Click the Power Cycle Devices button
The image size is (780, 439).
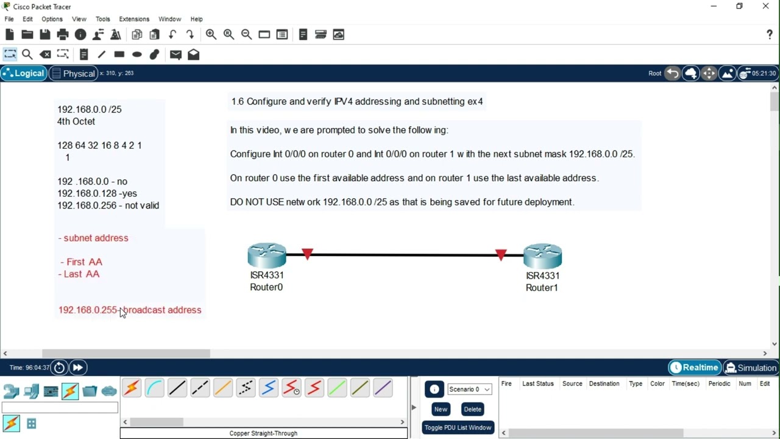(x=59, y=368)
